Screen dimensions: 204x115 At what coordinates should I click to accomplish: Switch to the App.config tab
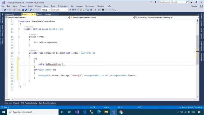coord(10,14)
